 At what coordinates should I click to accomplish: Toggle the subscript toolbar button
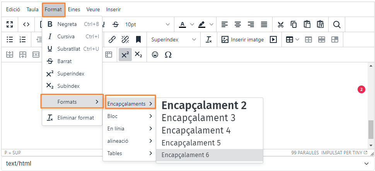point(138,55)
